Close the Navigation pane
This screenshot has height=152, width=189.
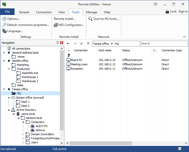[x=62, y=43]
